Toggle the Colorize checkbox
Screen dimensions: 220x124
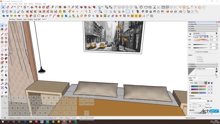204,104
